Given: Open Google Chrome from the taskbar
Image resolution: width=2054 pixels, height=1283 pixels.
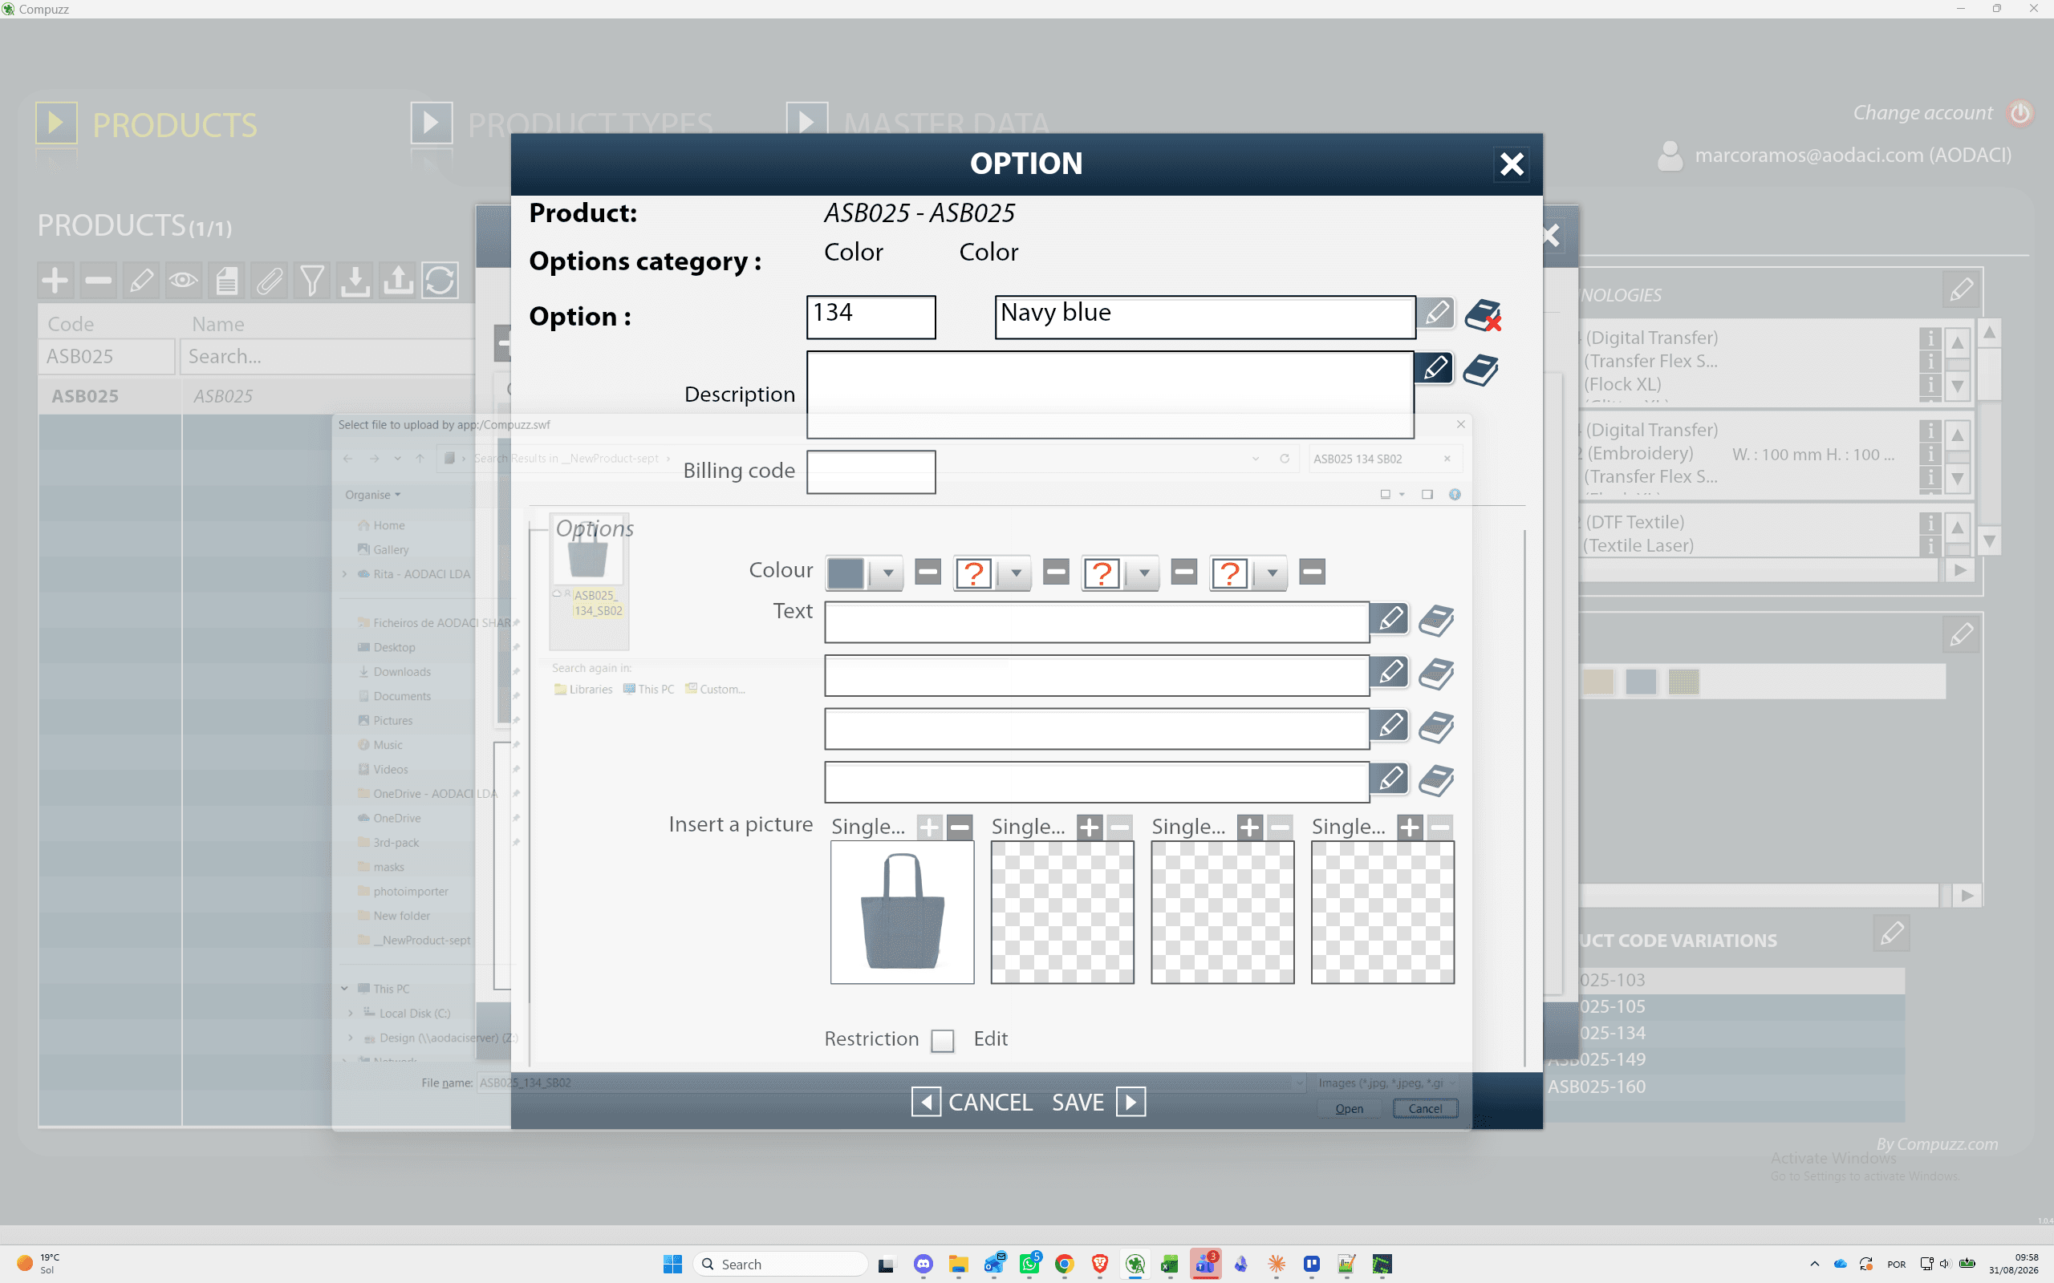Looking at the screenshot, I should point(1063,1264).
